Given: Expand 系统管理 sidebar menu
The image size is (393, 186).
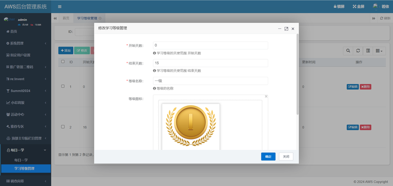Looking at the screenshot, I should (26, 43).
